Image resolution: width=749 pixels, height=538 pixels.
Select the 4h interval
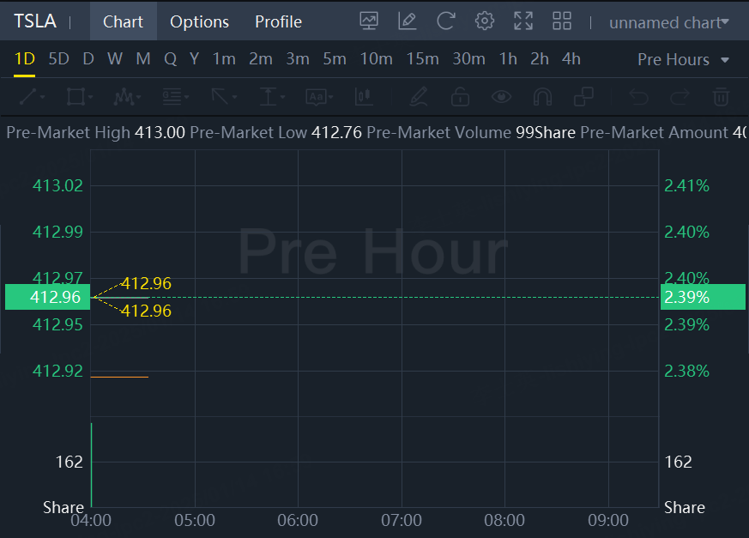[571, 59]
